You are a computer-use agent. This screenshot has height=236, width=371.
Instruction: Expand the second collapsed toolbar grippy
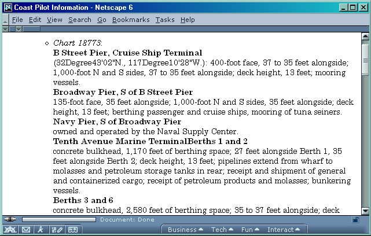coord(19,28)
